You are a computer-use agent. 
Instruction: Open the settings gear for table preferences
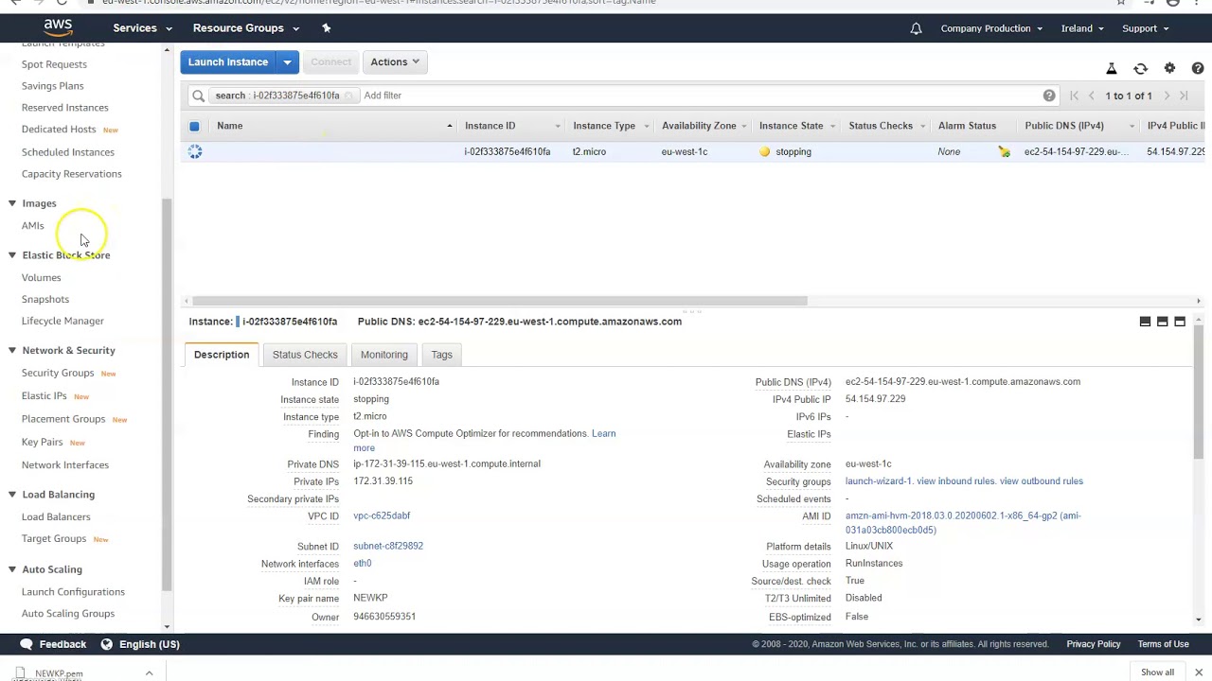[x=1169, y=69]
